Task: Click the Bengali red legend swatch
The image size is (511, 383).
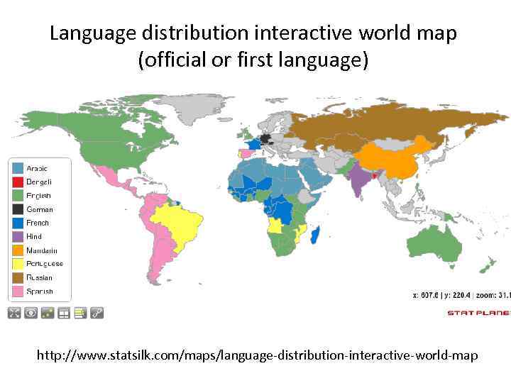Action: click(x=18, y=182)
